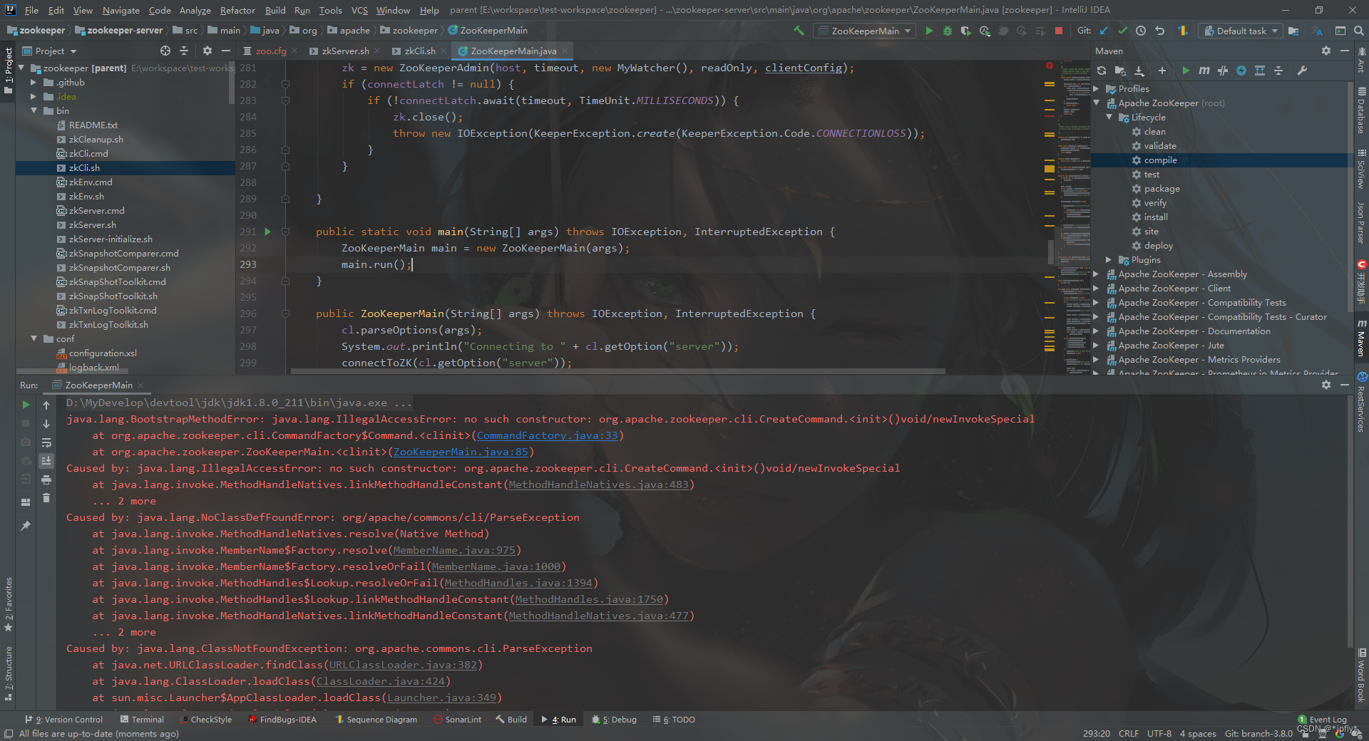Run the selected Maven build
The height and width of the screenshot is (741, 1369).
[x=1186, y=71]
